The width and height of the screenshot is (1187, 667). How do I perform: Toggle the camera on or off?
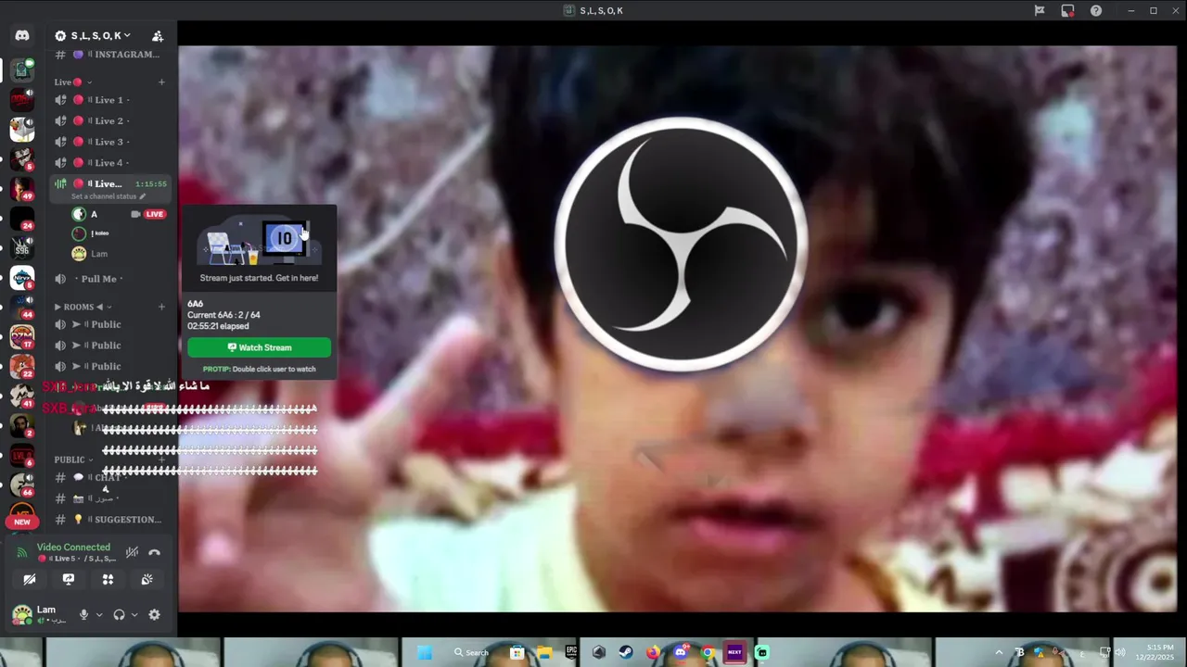pyautogui.click(x=30, y=579)
